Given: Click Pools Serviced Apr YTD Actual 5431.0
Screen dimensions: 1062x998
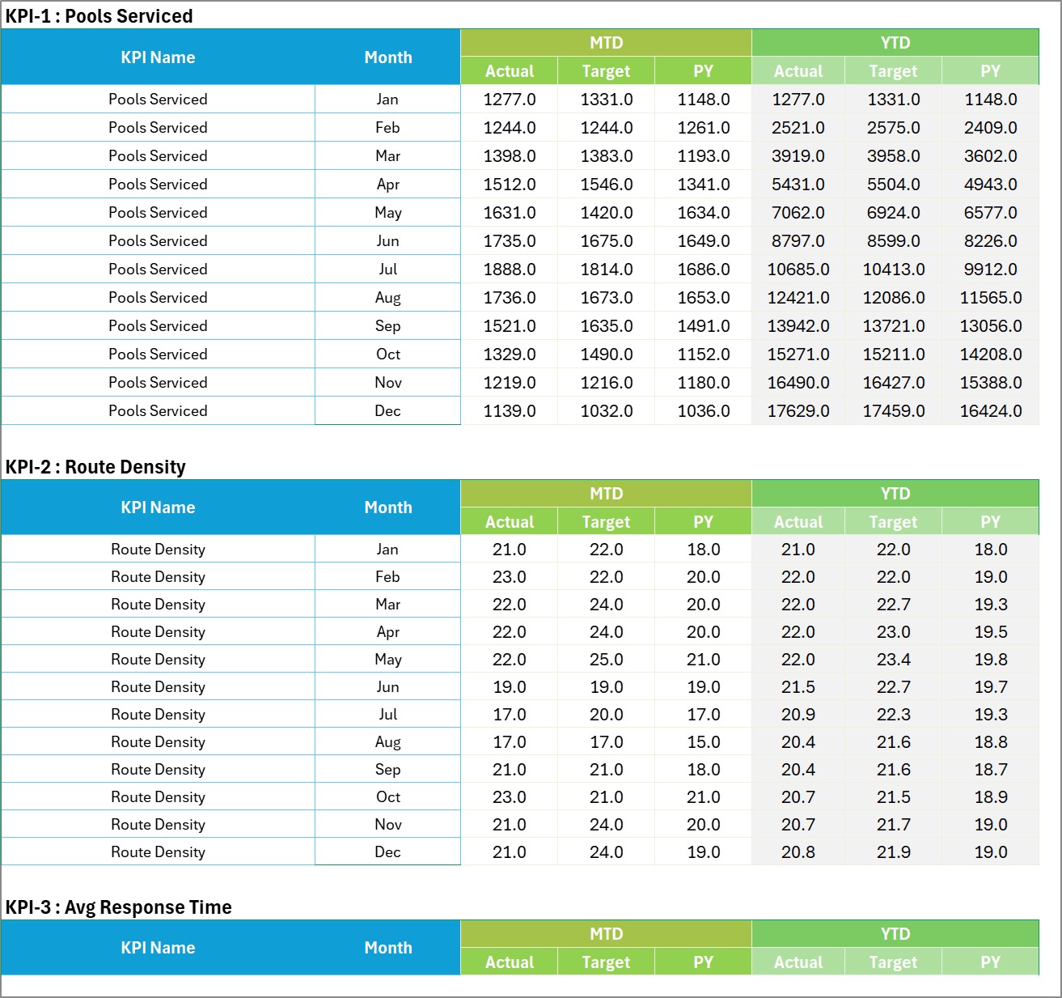Looking at the screenshot, I should pyautogui.click(x=798, y=185).
